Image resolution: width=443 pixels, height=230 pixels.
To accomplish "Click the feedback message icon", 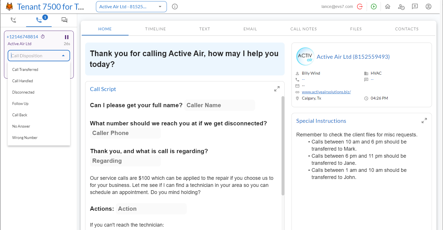I will [415, 6].
